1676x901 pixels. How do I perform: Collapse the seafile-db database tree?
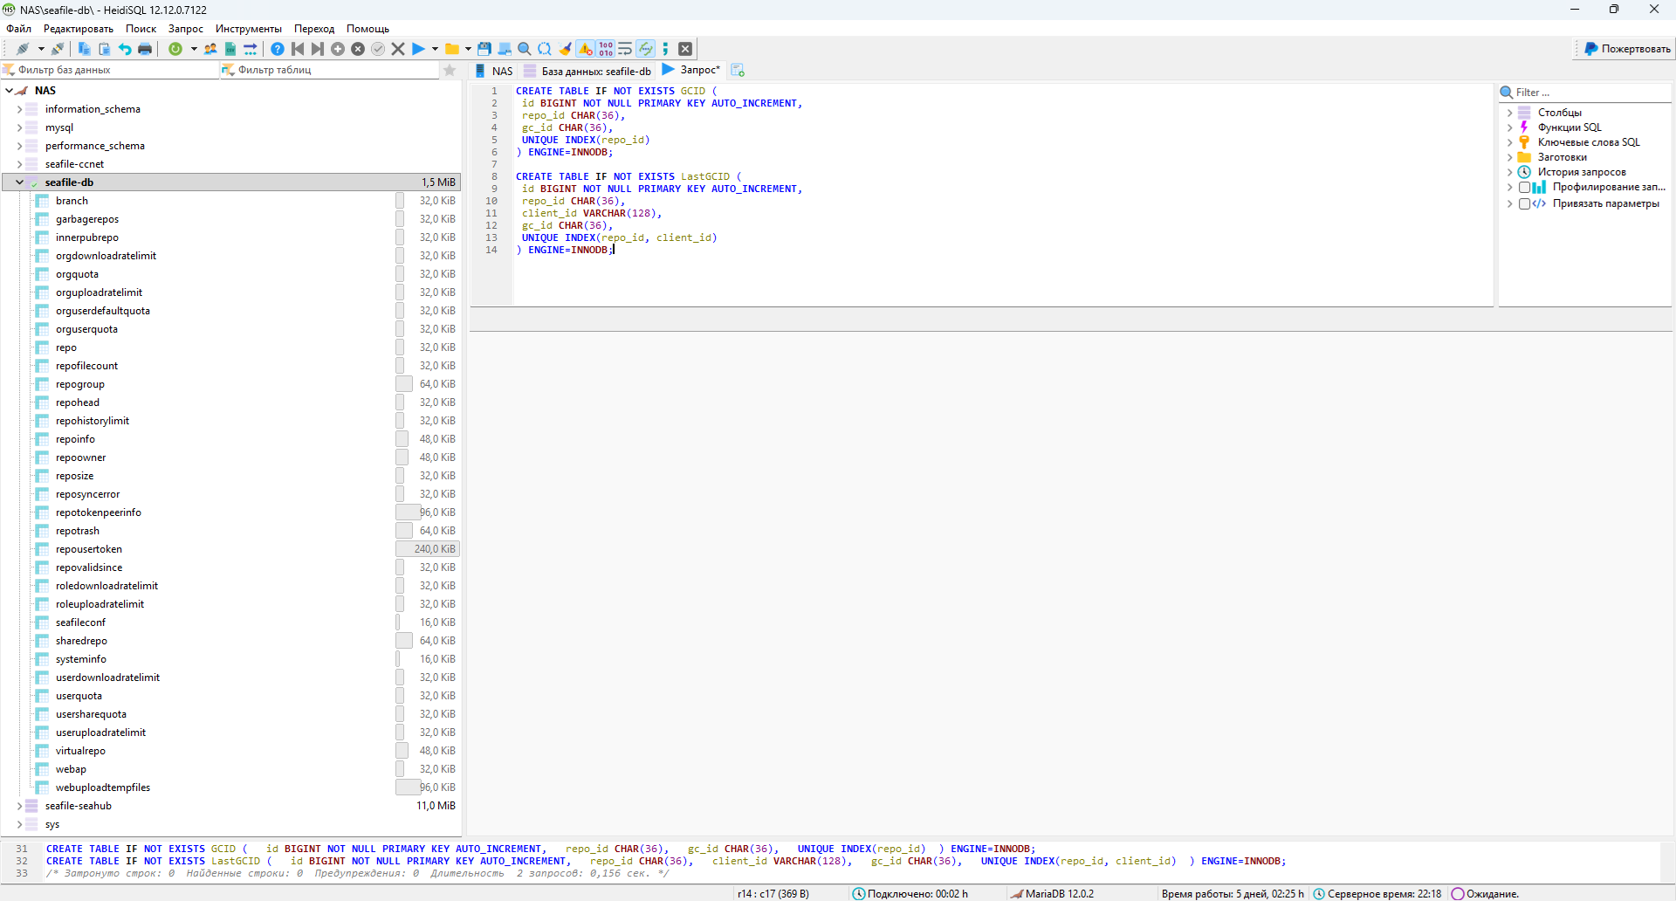(x=19, y=182)
